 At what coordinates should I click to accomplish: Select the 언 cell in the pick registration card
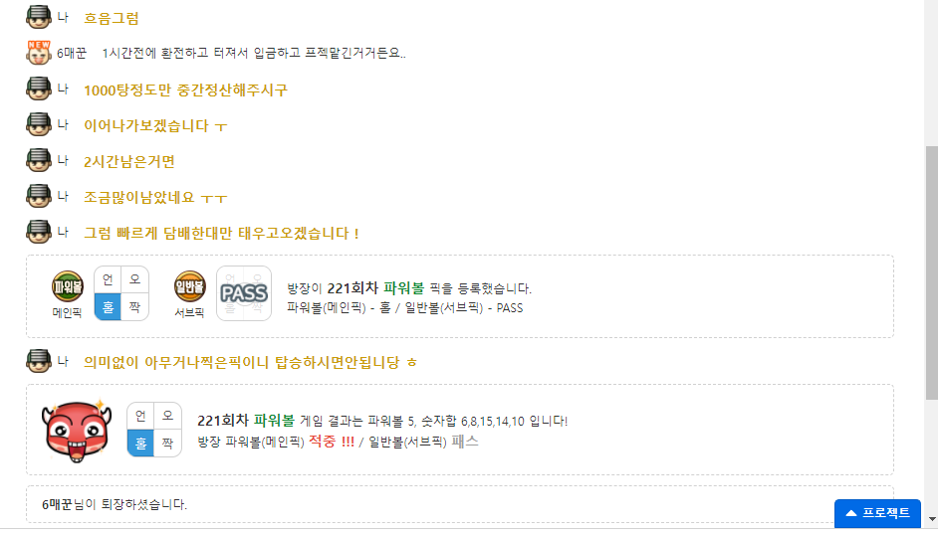click(108, 279)
